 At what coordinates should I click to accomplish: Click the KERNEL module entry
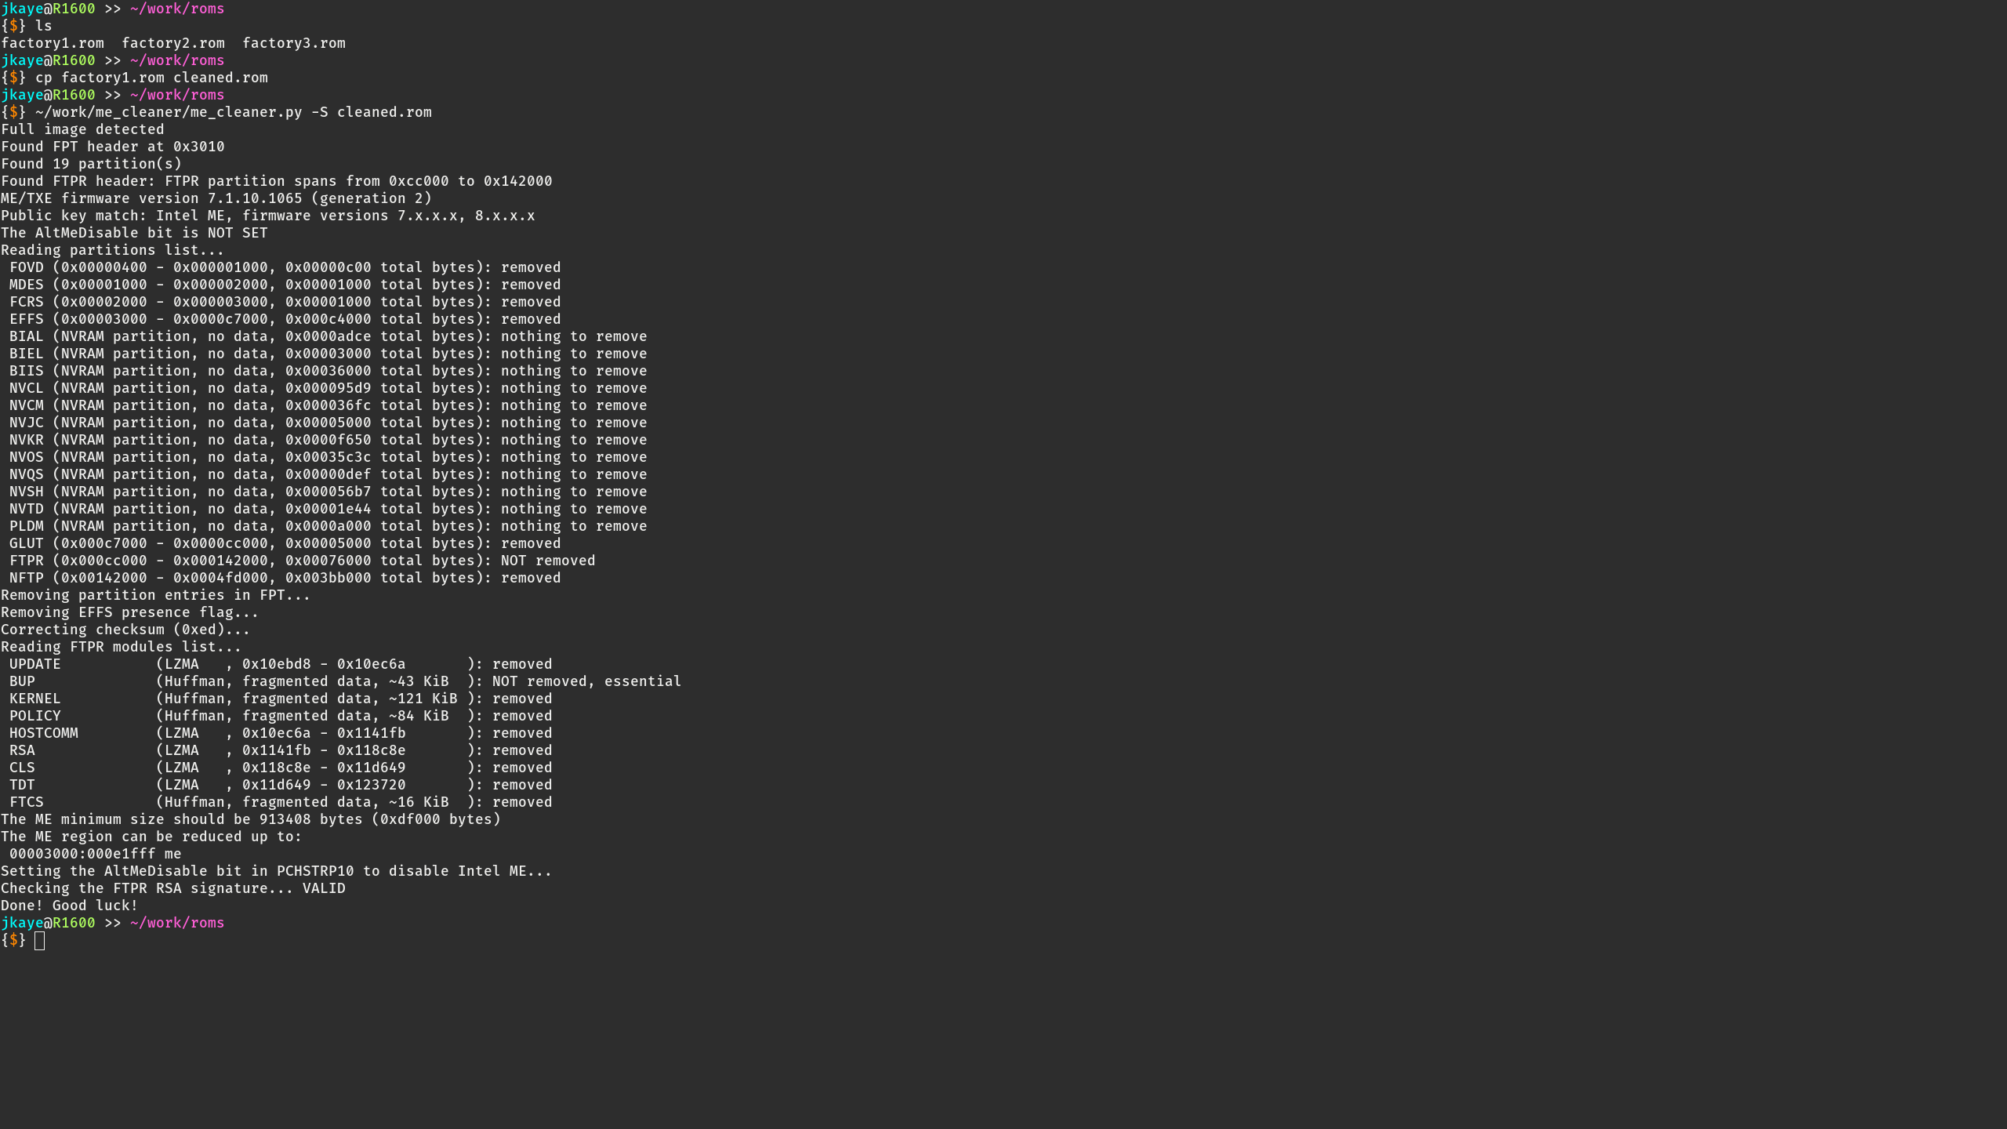[x=282, y=698]
